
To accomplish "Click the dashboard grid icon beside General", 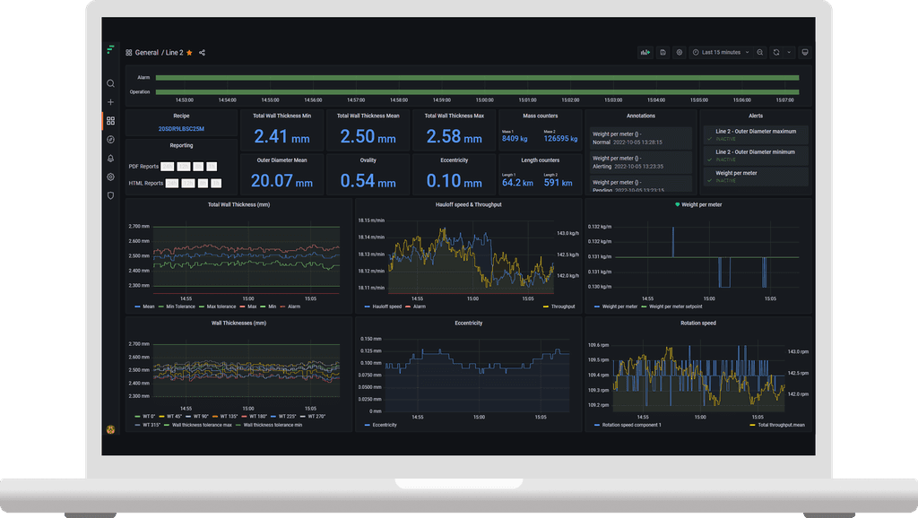I will (x=129, y=53).
